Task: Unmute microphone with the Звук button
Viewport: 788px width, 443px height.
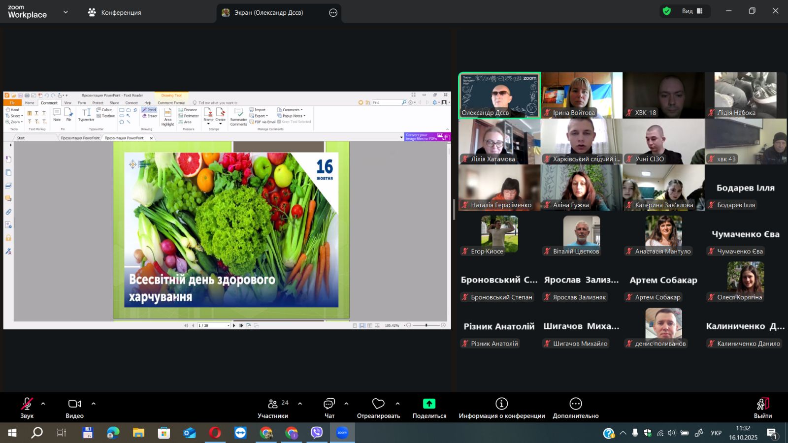Action: click(27, 408)
